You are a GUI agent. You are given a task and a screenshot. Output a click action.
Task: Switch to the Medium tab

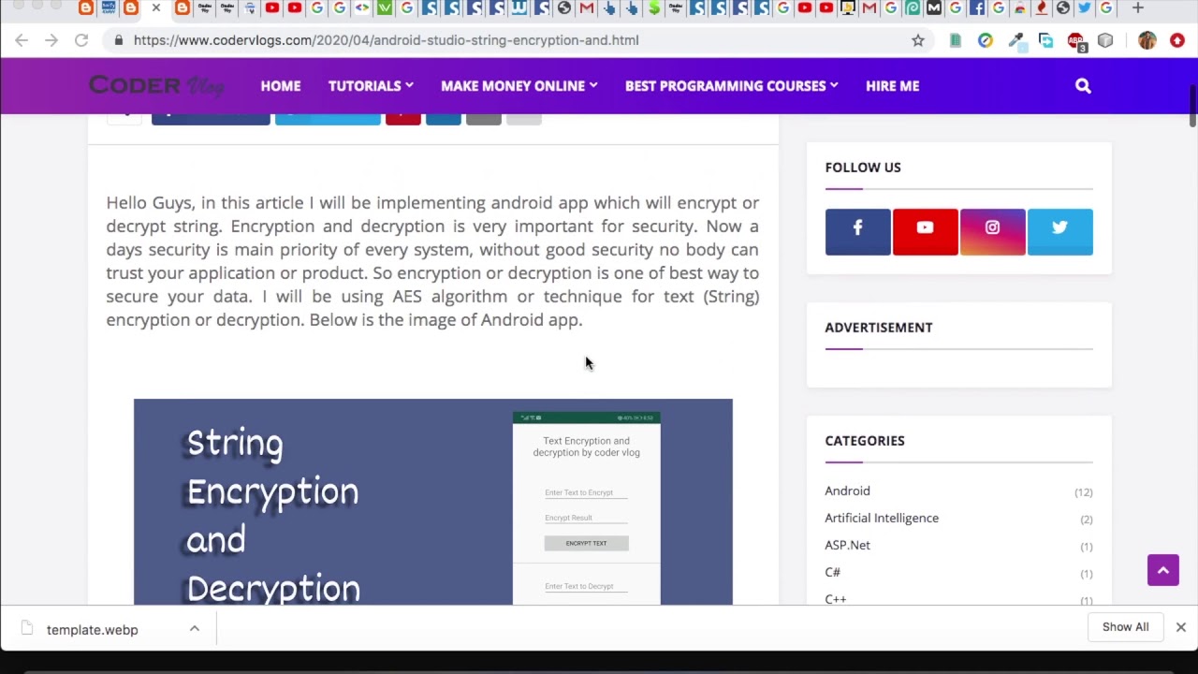pos(933,8)
